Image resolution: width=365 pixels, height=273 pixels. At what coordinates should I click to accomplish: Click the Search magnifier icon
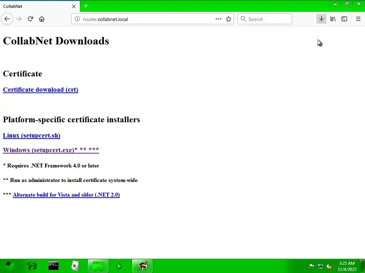pyautogui.click(x=243, y=19)
